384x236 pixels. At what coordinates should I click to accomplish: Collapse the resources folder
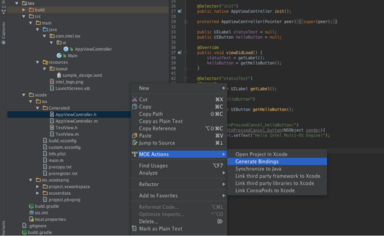38,62
